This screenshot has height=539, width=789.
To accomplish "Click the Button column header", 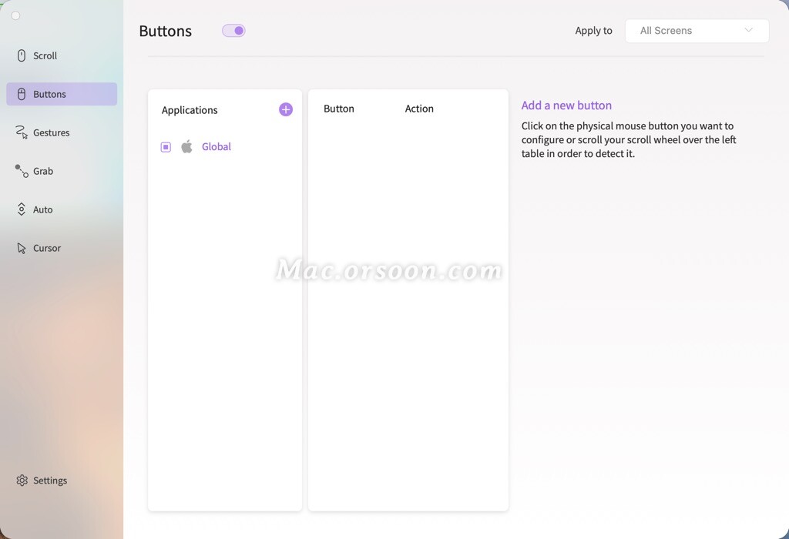I will 338,109.
